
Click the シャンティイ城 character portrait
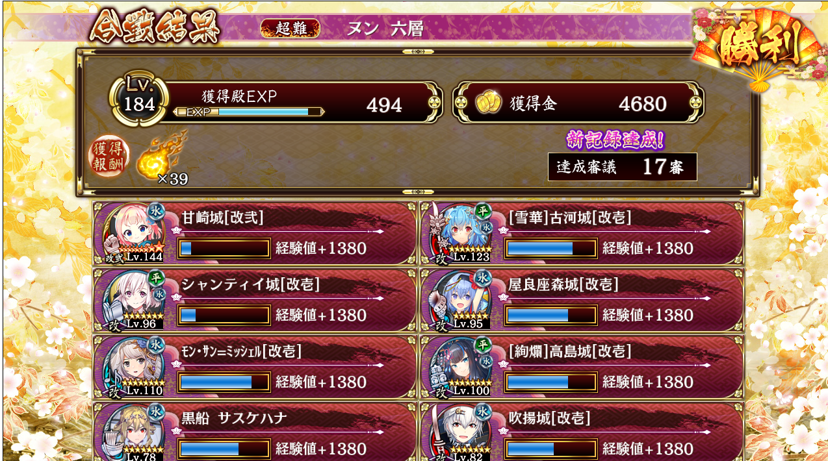tap(133, 299)
